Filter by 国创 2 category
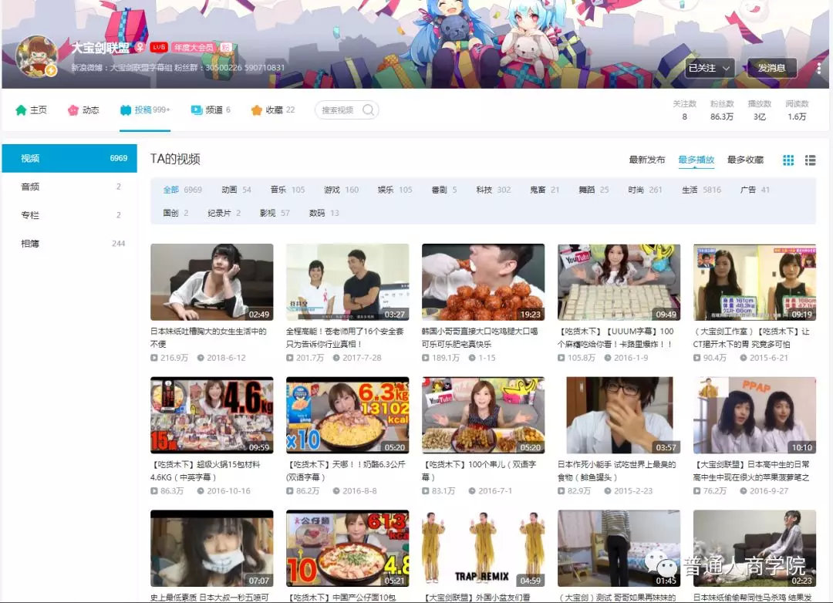 (x=175, y=213)
